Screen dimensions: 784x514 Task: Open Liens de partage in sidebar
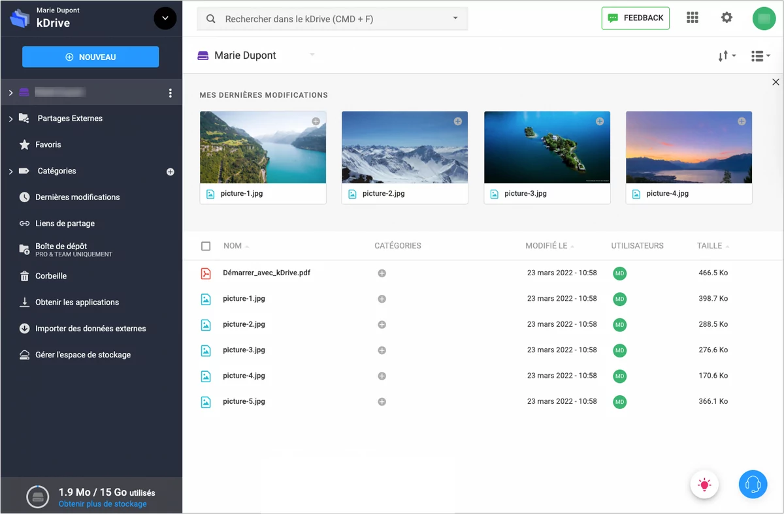pos(65,224)
